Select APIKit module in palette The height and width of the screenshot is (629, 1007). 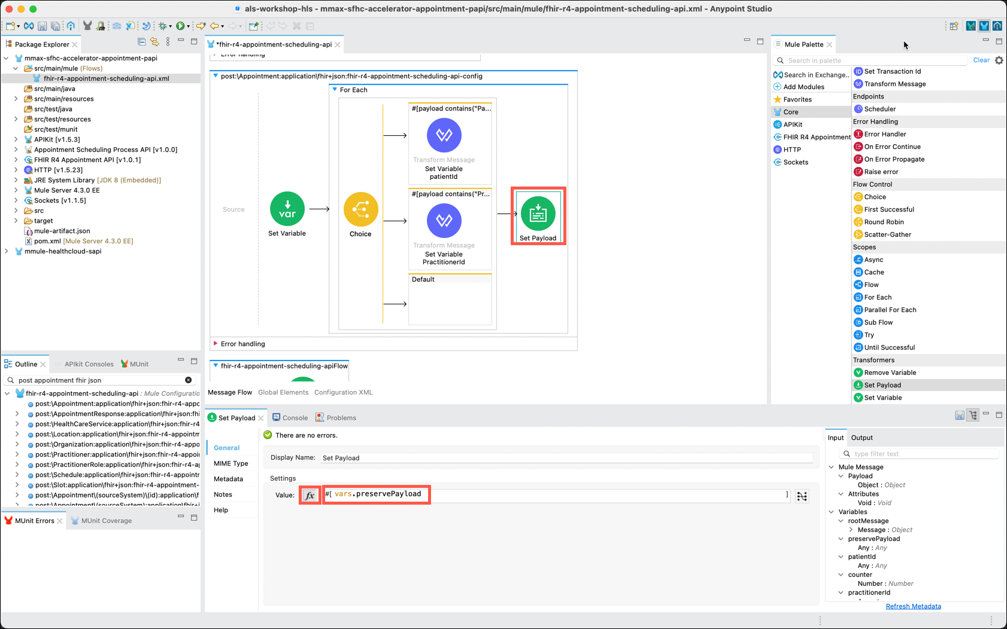click(788, 124)
